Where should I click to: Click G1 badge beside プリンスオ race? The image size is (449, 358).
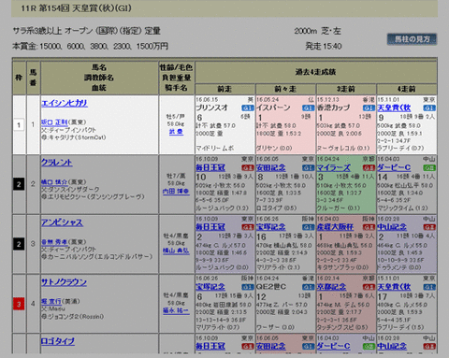248,108
